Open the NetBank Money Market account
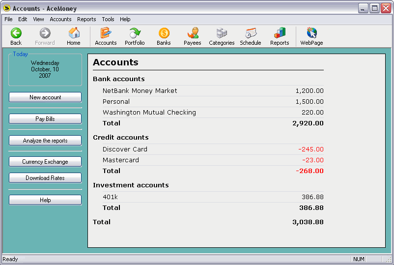 click(x=140, y=91)
